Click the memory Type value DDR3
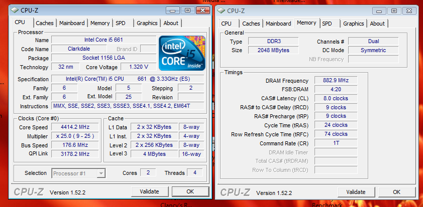This screenshot has height=207, width=423. (x=273, y=41)
